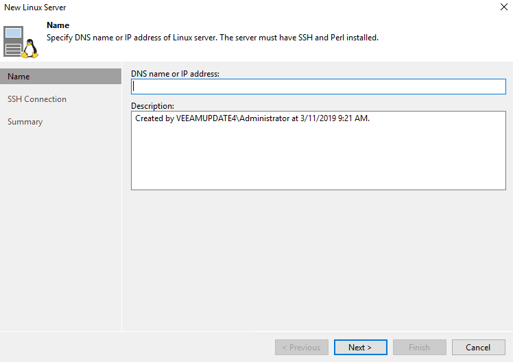
Task: Click the Tux penguin icon
Action: 30,49
